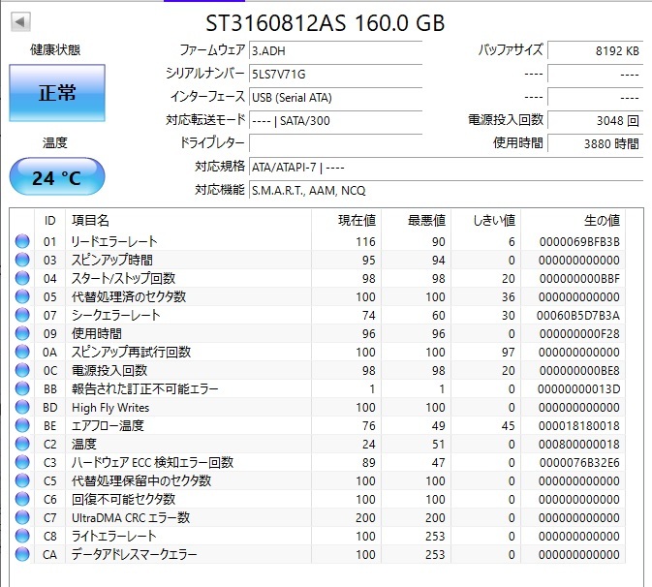The image size is (652, 587).
Task: Select status orb for C2 温度 row
Action: coord(22,444)
